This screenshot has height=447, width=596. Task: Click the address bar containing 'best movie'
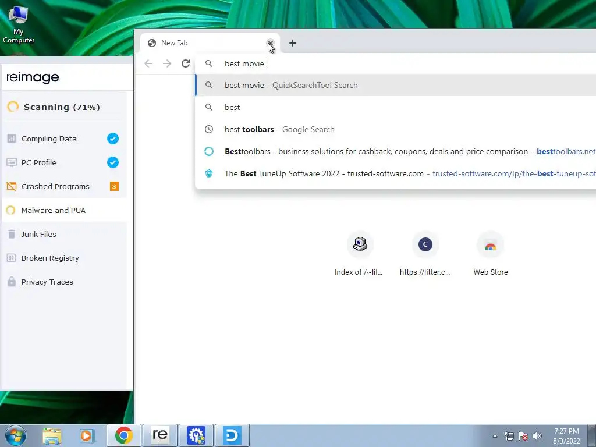pyautogui.click(x=395, y=63)
